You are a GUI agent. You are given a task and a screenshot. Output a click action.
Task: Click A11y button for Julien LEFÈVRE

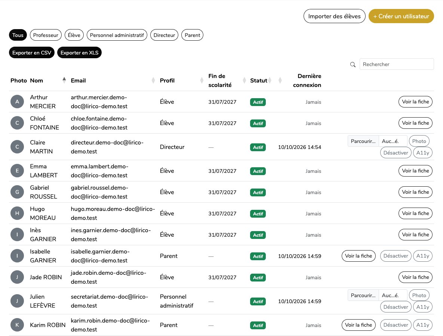tap(423, 307)
